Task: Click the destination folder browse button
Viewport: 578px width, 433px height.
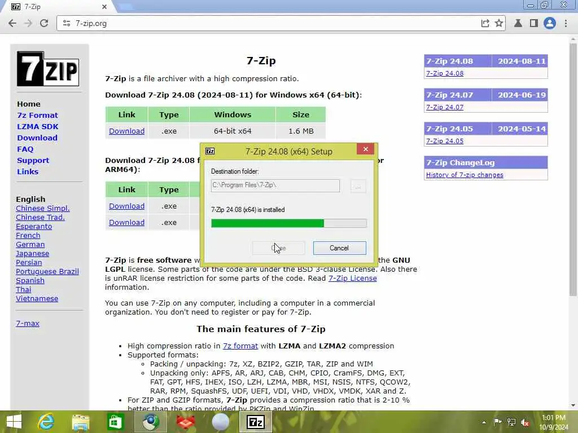Action: pyautogui.click(x=358, y=186)
